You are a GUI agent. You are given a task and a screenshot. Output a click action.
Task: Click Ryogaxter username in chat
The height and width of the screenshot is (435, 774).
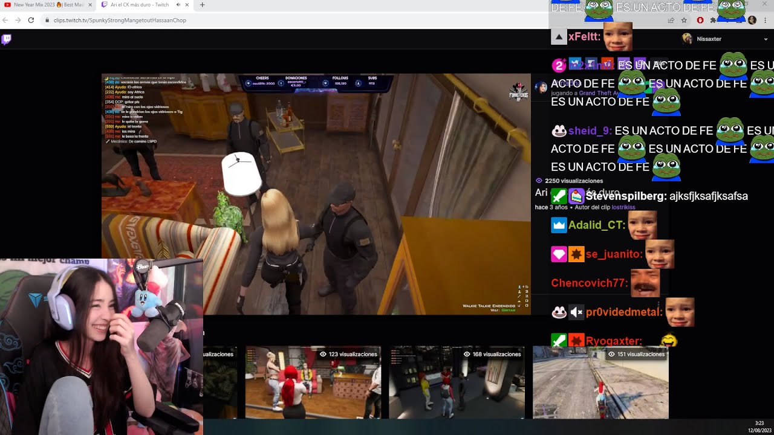coord(613,341)
